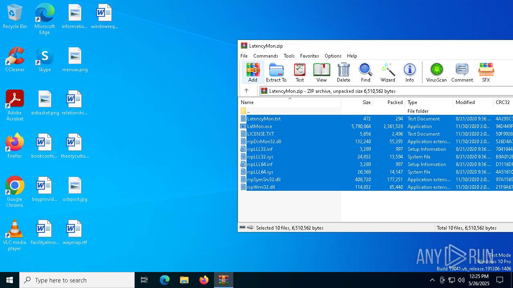Select LatMon.exe in file list
513x288 pixels.
pos(376,126)
